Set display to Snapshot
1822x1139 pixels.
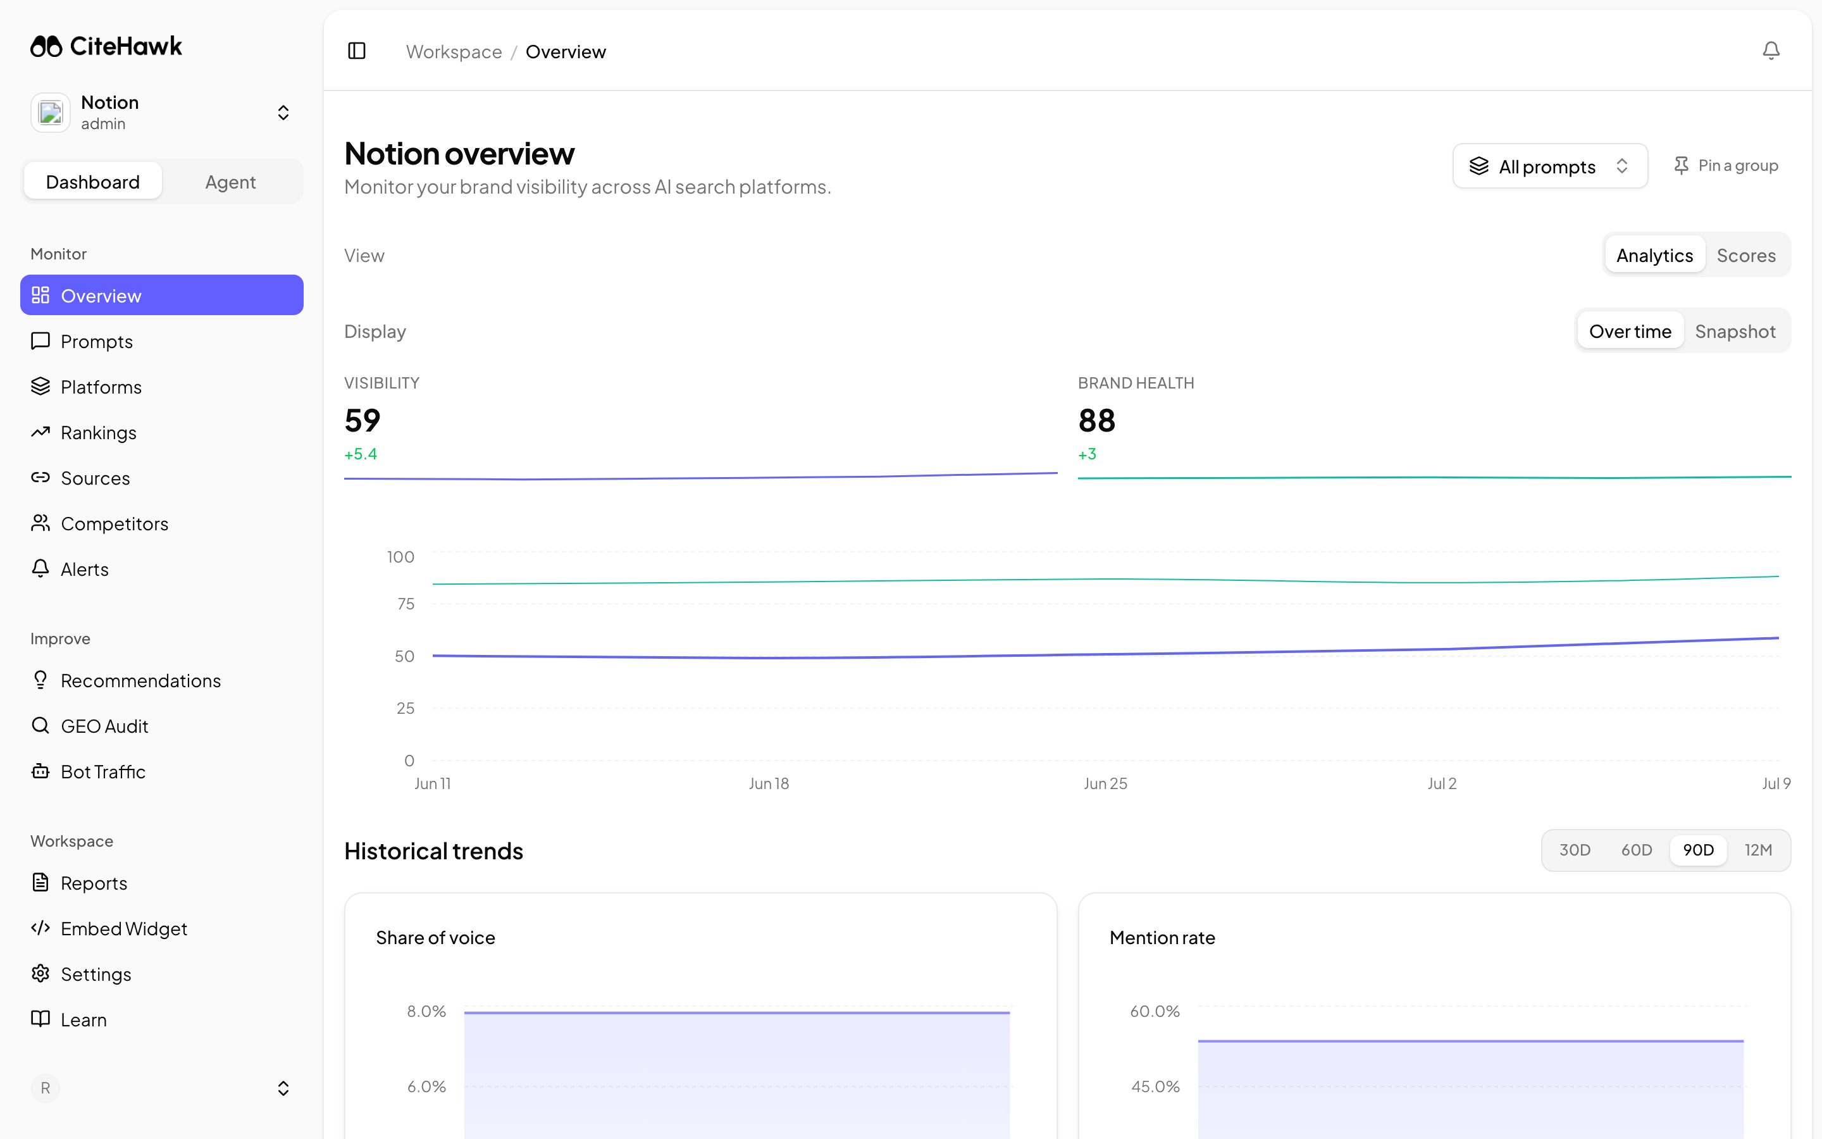1735,332
